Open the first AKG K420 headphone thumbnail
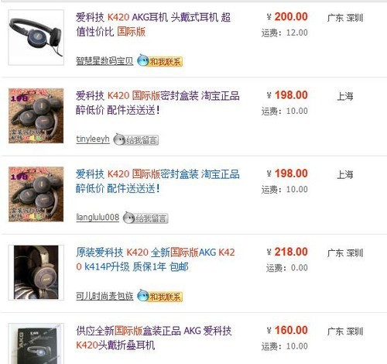 coord(36,37)
